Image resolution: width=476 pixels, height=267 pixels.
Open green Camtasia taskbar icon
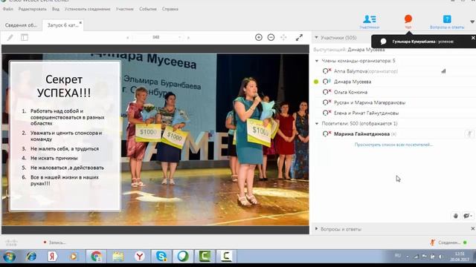(205, 257)
